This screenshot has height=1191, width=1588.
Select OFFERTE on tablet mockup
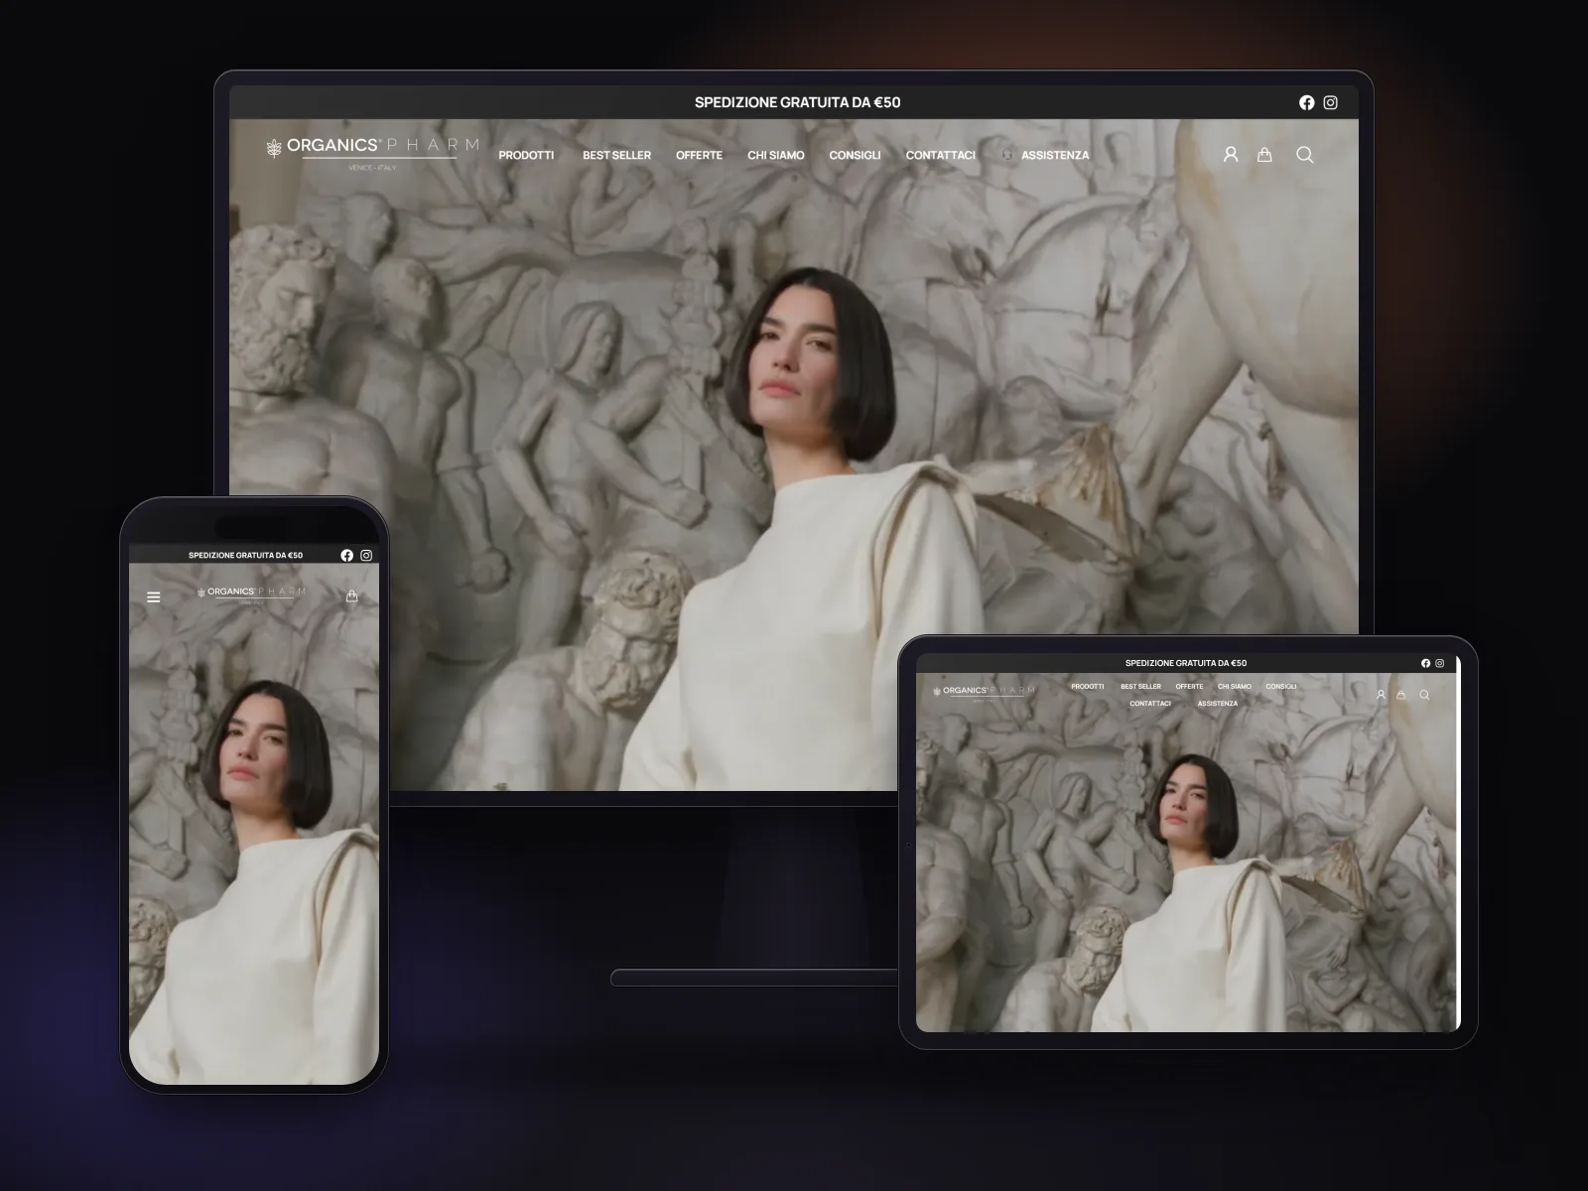tap(1189, 687)
